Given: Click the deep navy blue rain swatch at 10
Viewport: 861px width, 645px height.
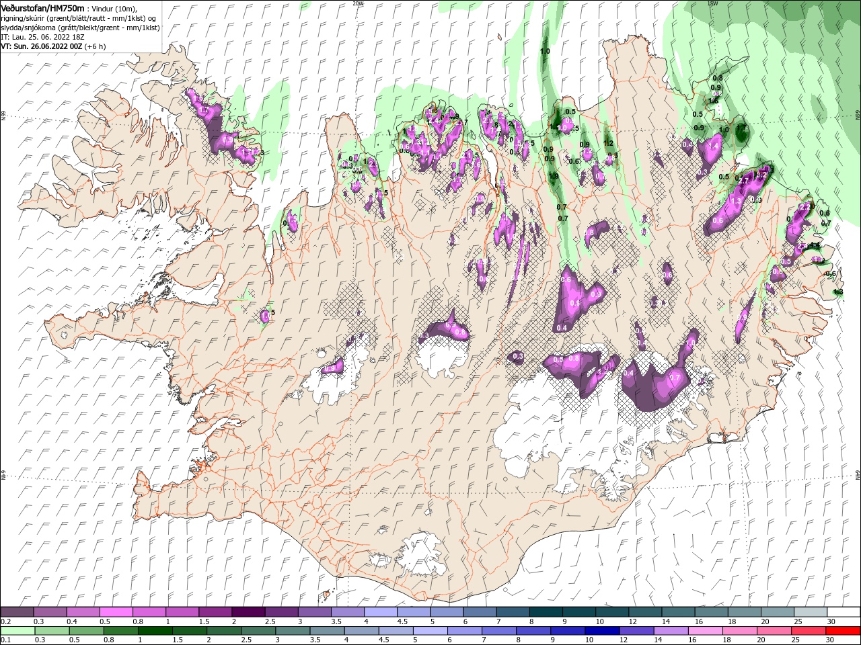Looking at the screenshot, I should pos(601,631).
